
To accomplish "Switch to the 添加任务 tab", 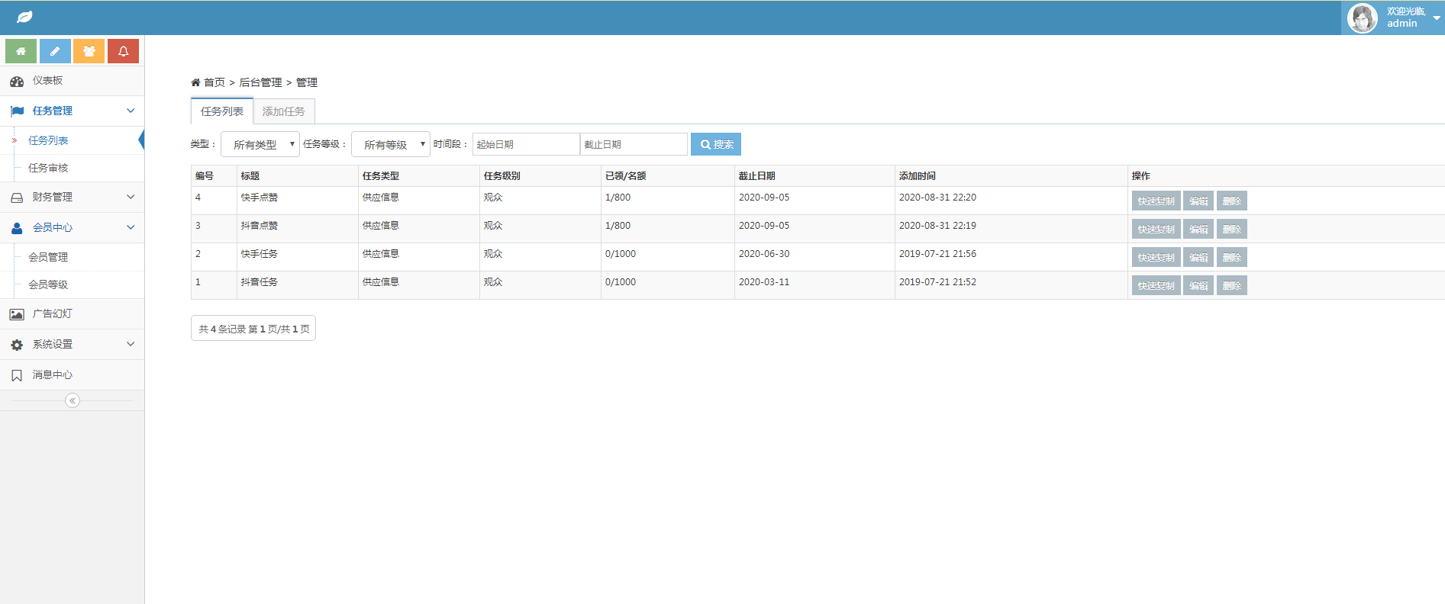I will point(283,111).
